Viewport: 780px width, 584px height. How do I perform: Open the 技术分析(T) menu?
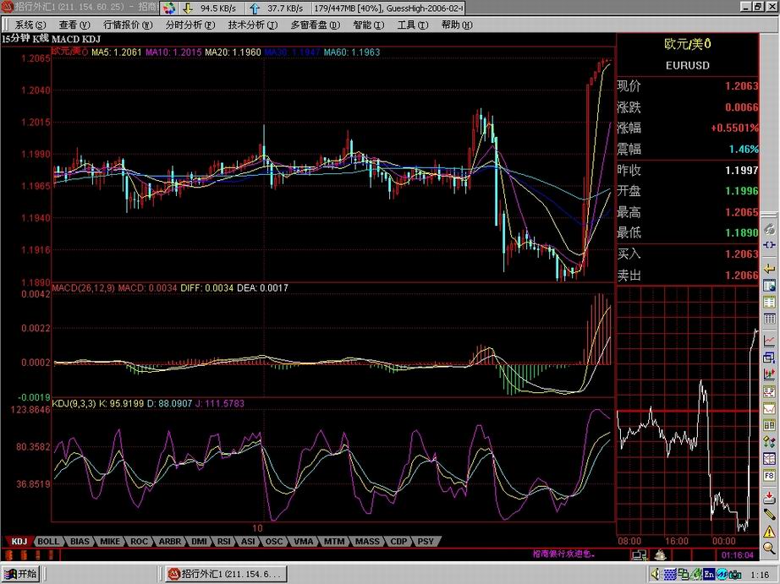coord(252,25)
